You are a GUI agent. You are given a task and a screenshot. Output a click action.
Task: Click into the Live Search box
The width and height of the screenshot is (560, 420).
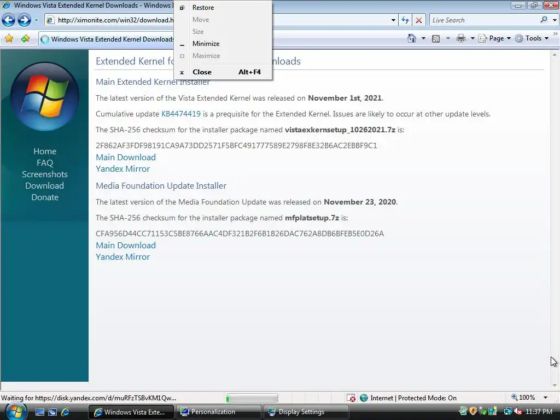tap(483, 20)
